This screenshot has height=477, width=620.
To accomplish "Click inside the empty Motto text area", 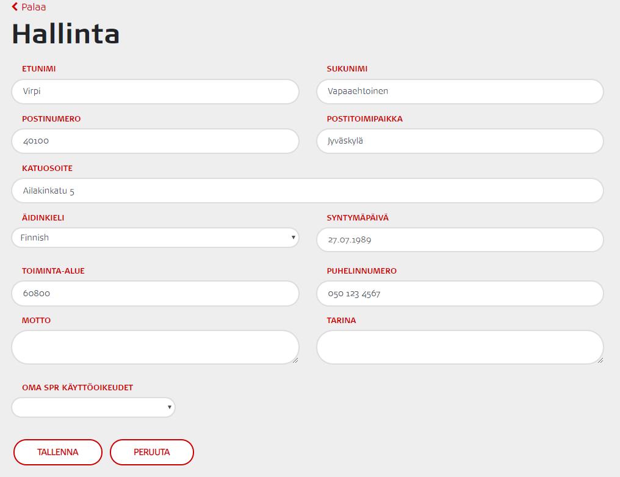I will (155, 347).
